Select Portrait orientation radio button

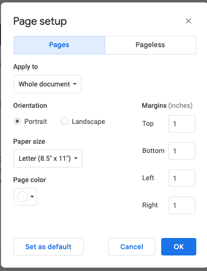pos(17,121)
